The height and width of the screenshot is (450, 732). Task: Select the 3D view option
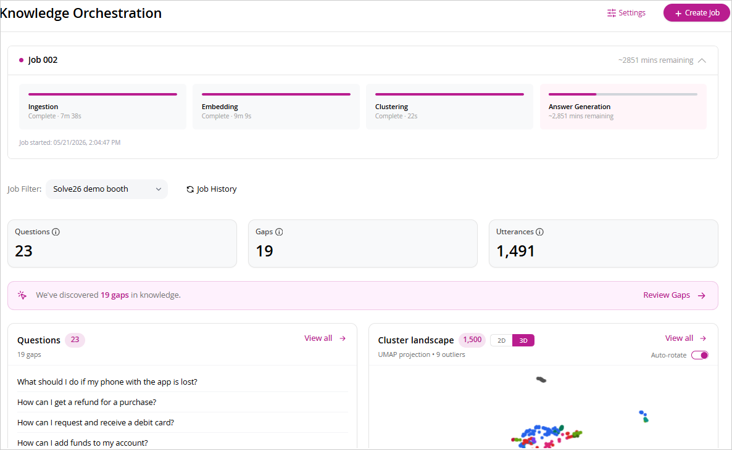click(523, 340)
